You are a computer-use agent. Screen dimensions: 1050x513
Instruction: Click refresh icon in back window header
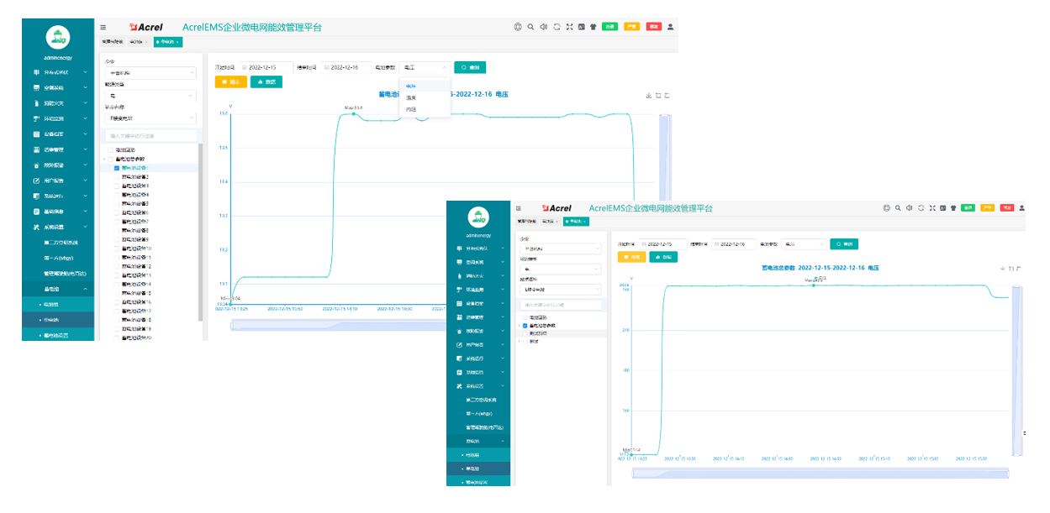[557, 27]
